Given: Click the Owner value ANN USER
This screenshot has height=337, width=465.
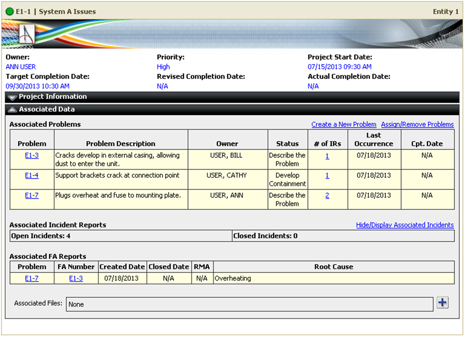Looking at the screenshot, I should tap(21, 67).
